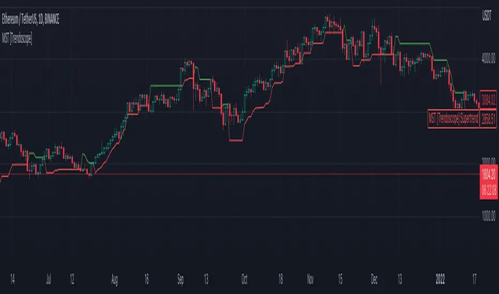499x294 pixels.
Task: Click the red 1804.20 current price label
Action: point(489,172)
